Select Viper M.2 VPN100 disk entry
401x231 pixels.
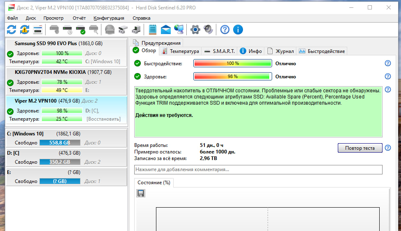66,110
